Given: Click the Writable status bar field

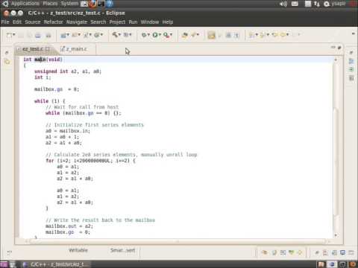Looking at the screenshot, I should click(x=78, y=250).
